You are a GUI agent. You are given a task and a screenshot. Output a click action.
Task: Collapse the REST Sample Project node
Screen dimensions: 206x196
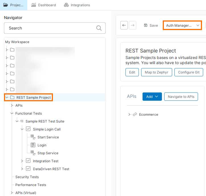[x=7, y=97]
